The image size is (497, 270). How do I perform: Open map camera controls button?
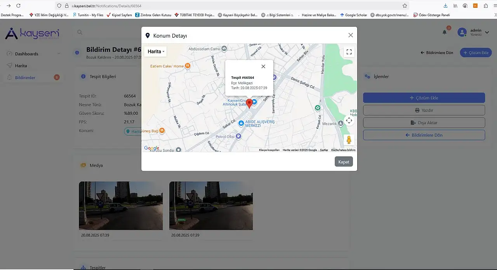coord(349,121)
